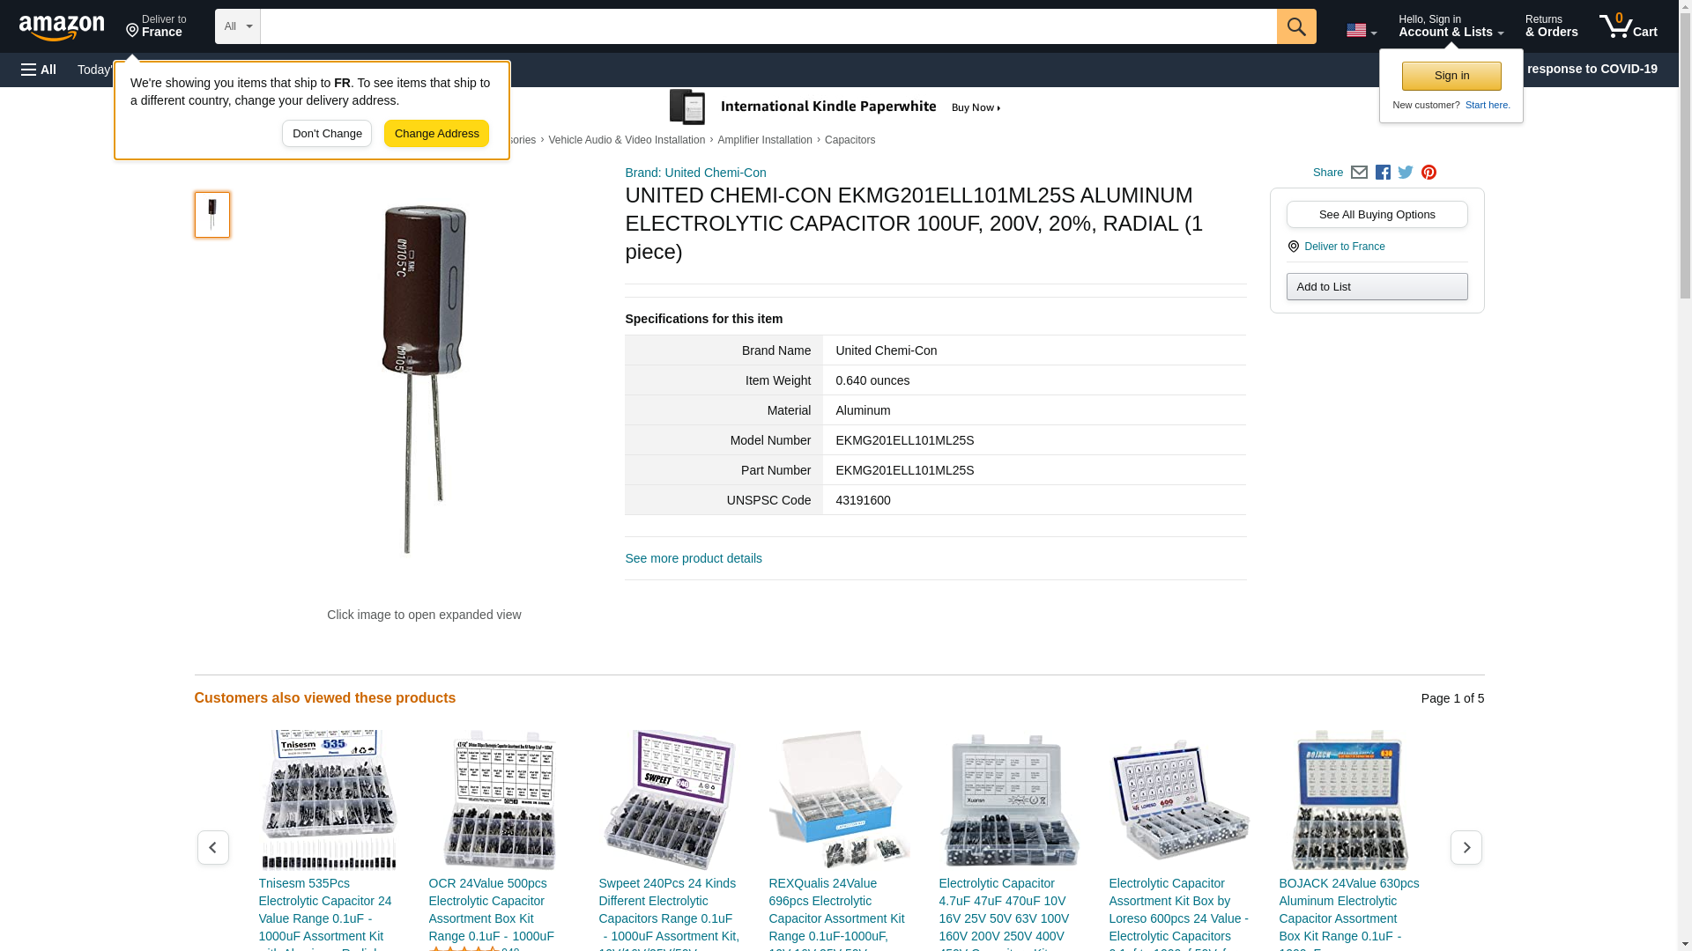Open See more product details
This screenshot has height=951, width=1692.
(694, 558)
